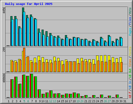Click the green kB bar for day 4

[20, 91]
